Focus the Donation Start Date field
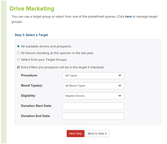The width and height of the screenshot is (167, 144). point(93,106)
